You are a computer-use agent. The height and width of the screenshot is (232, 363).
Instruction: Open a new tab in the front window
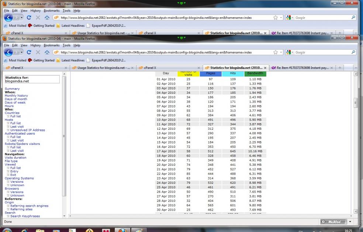click(340, 68)
